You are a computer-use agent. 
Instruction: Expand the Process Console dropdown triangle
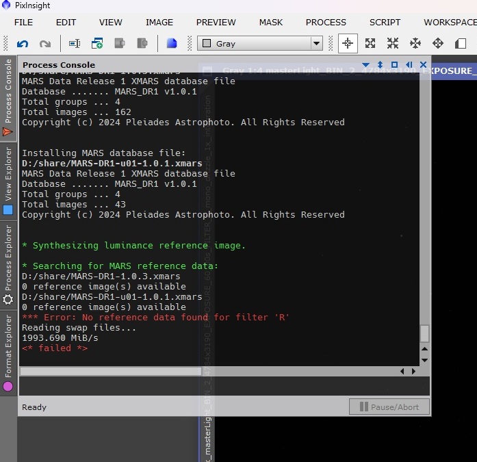coord(366,65)
